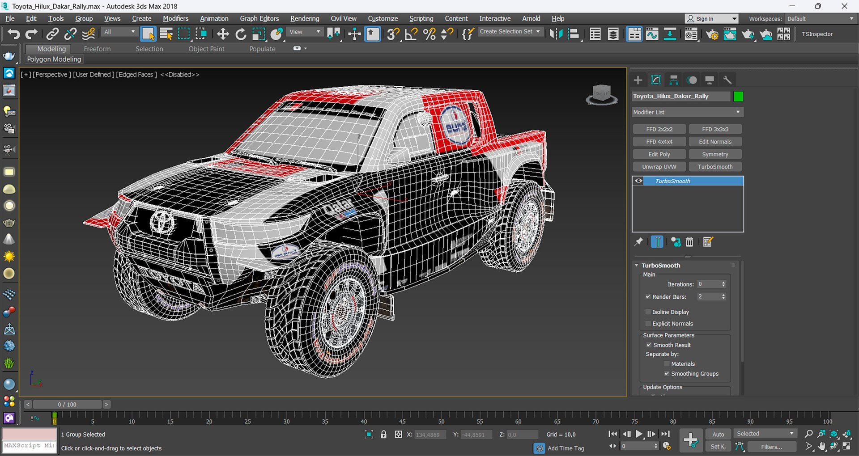
Task: Toggle the Smooth Result checkbox
Action: point(649,345)
